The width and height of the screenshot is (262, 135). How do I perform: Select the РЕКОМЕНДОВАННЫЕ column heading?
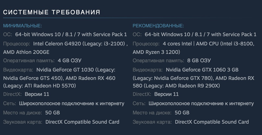[158, 26]
